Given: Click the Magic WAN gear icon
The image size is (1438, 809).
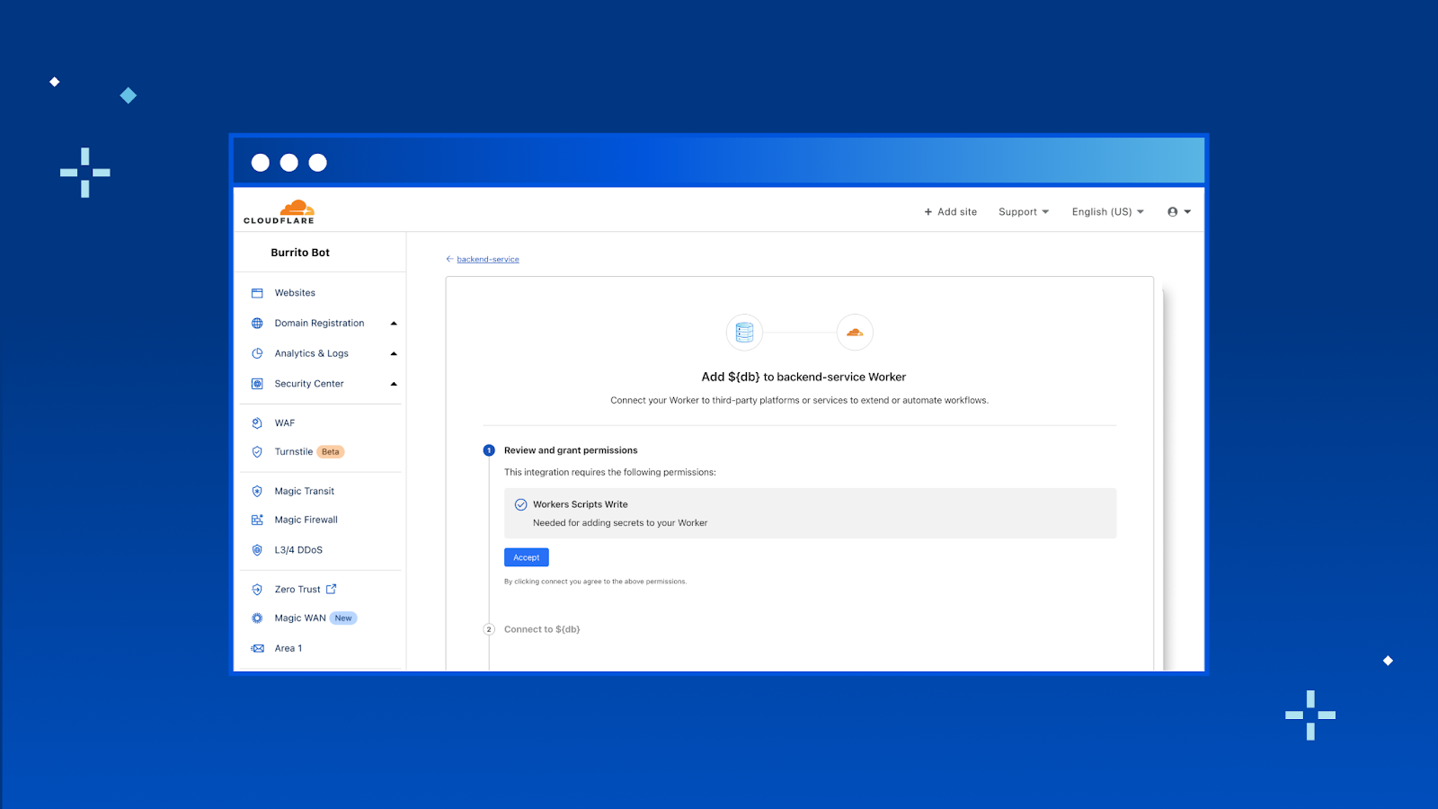Looking at the screenshot, I should (257, 618).
